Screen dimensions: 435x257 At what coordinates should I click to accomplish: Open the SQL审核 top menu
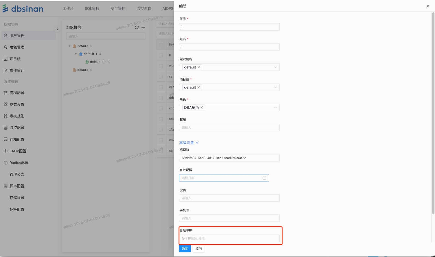click(x=92, y=8)
